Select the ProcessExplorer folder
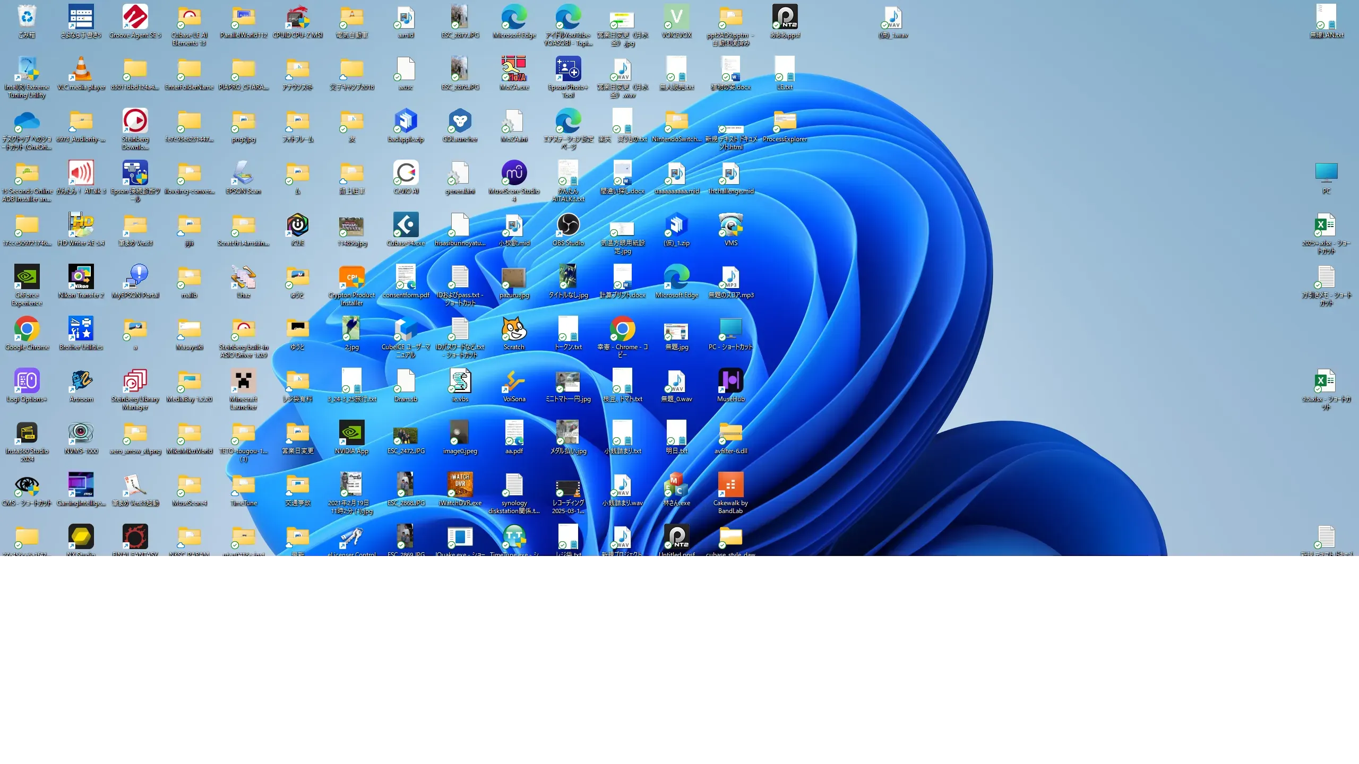Image resolution: width=1359 pixels, height=764 pixels. coord(785,121)
